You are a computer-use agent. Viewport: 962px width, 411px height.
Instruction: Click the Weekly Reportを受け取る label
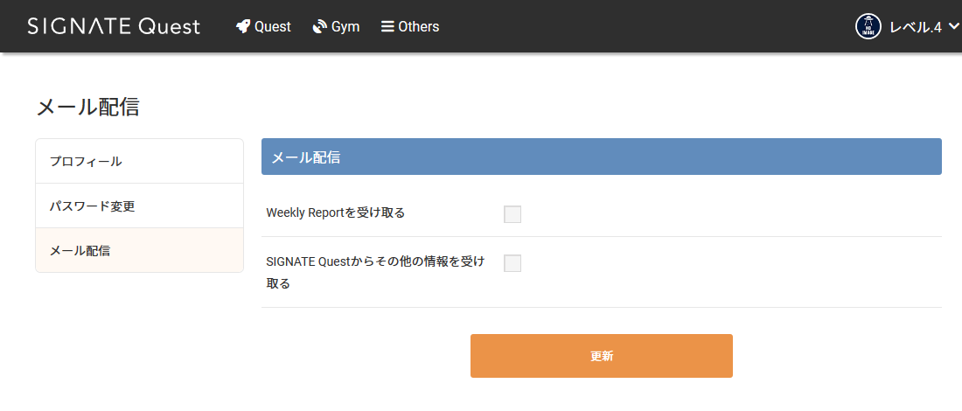336,212
